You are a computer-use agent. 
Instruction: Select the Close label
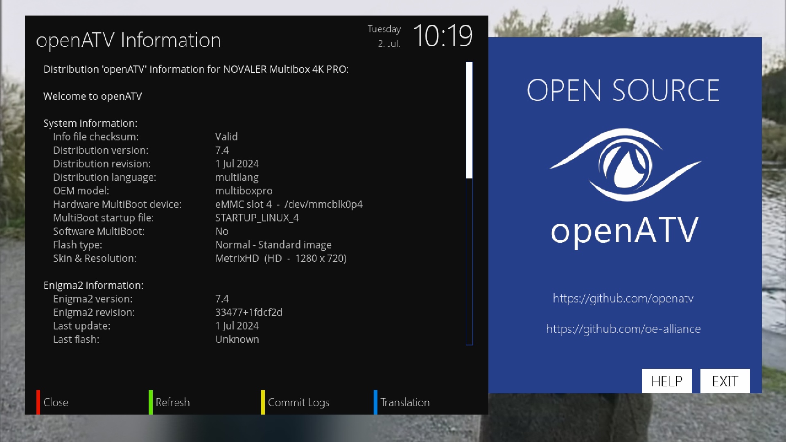click(x=56, y=402)
